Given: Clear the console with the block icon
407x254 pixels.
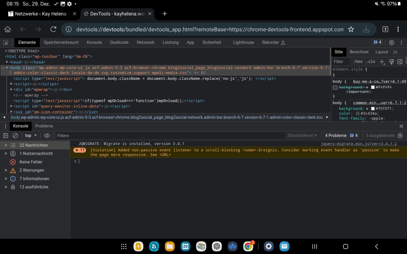Looking at the screenshot, I should coord(15,136).
